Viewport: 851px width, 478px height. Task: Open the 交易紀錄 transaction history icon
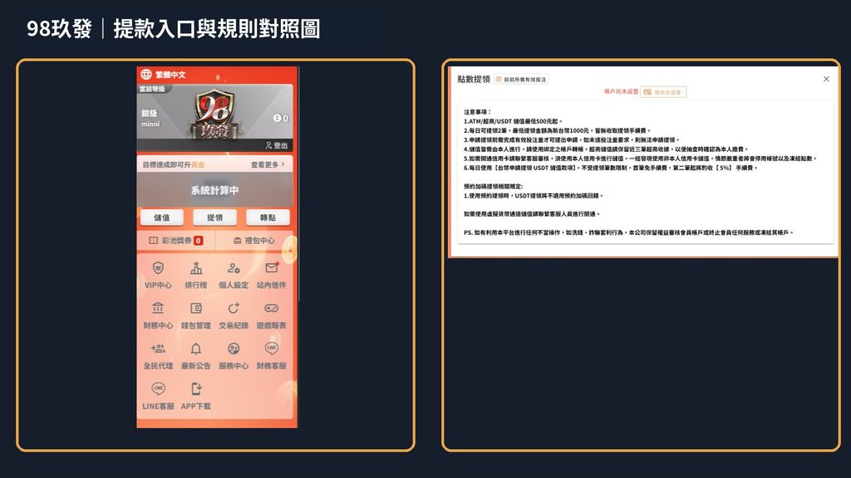(x=234, y=308)
